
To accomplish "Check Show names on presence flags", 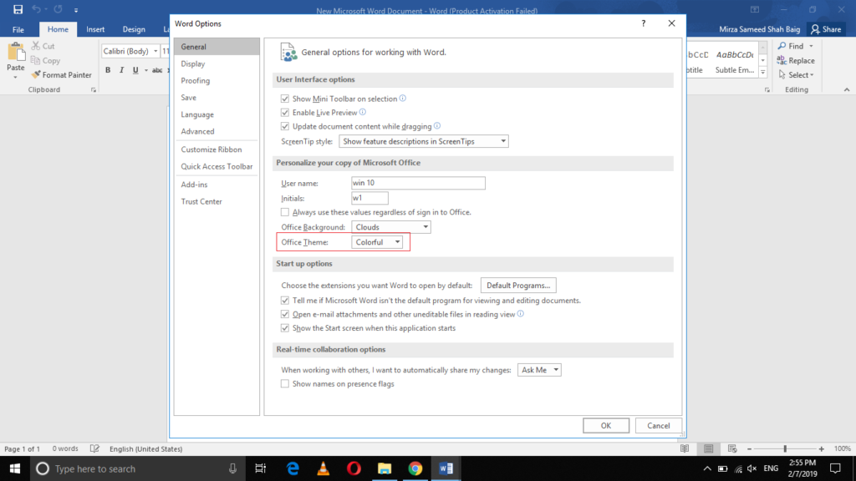I will click(x=285, y=384).
